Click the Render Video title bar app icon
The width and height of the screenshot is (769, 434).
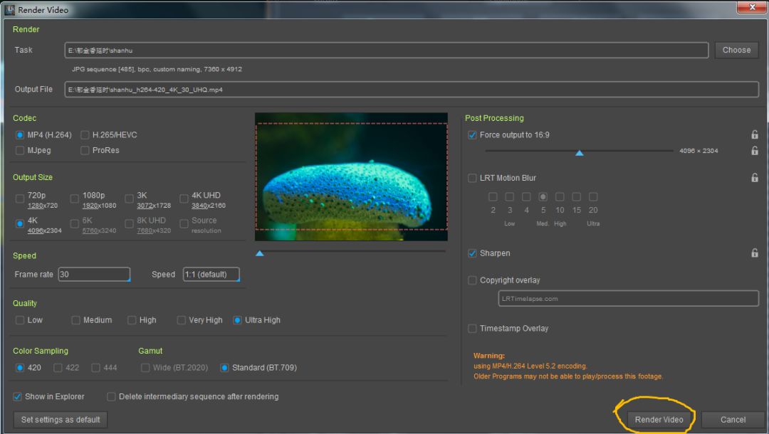[x=9, y=9]
